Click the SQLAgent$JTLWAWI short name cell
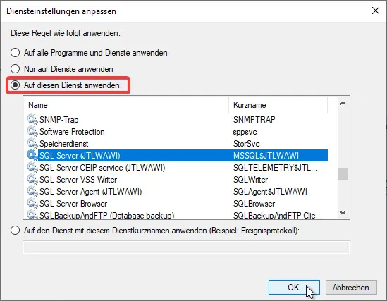The height and width of the screenshot is (301, 387). coord(270,192)
